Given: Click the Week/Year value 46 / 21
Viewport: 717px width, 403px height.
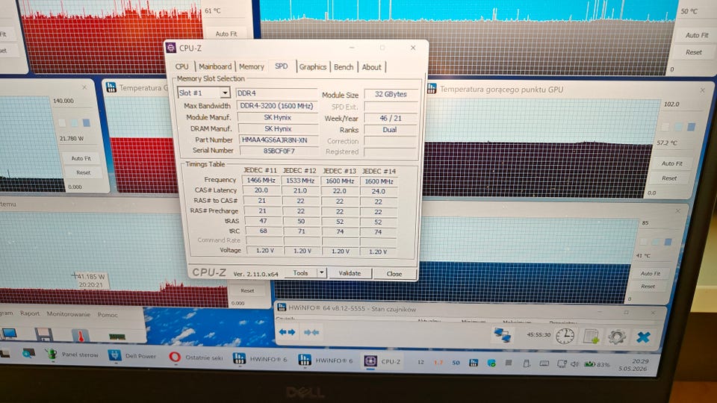Looking at the screenshot, I should coord(391,118).
